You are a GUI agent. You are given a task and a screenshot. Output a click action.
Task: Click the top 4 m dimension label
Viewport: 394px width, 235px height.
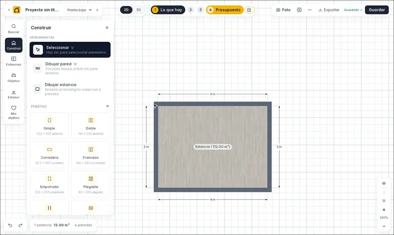tap(213, 94)
